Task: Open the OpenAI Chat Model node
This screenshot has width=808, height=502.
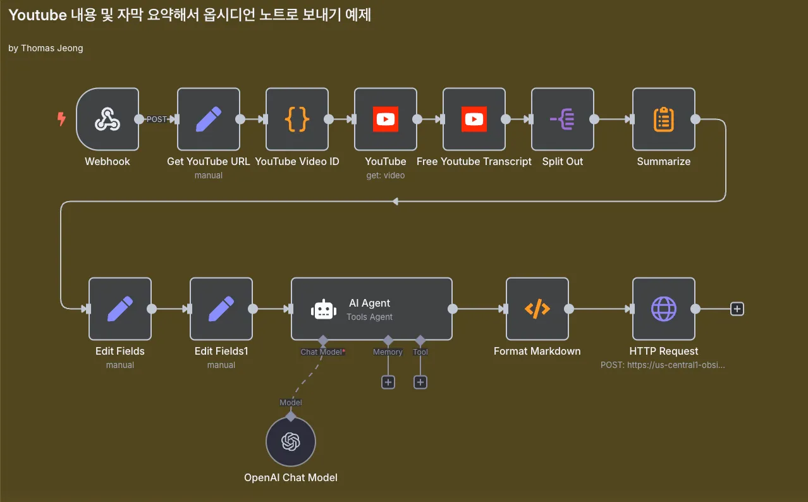Action: [x=290, y=441]
